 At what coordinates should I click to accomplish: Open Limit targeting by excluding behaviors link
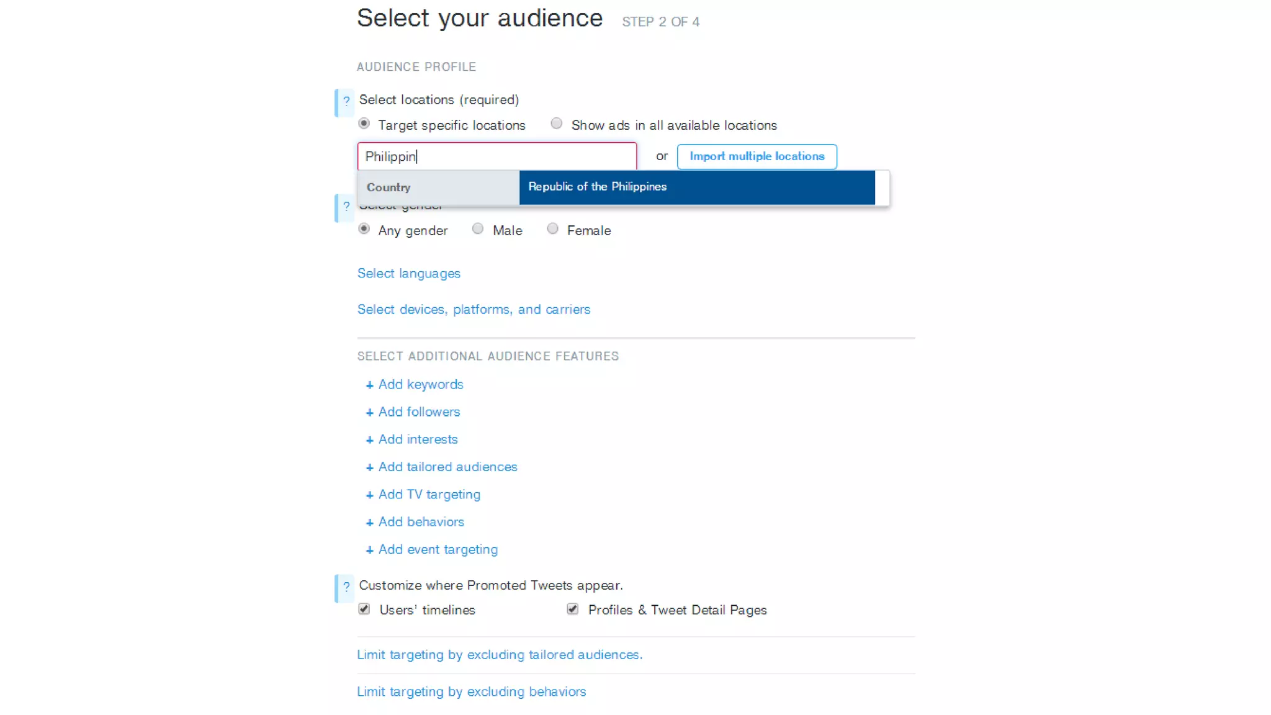click(471, 692)
